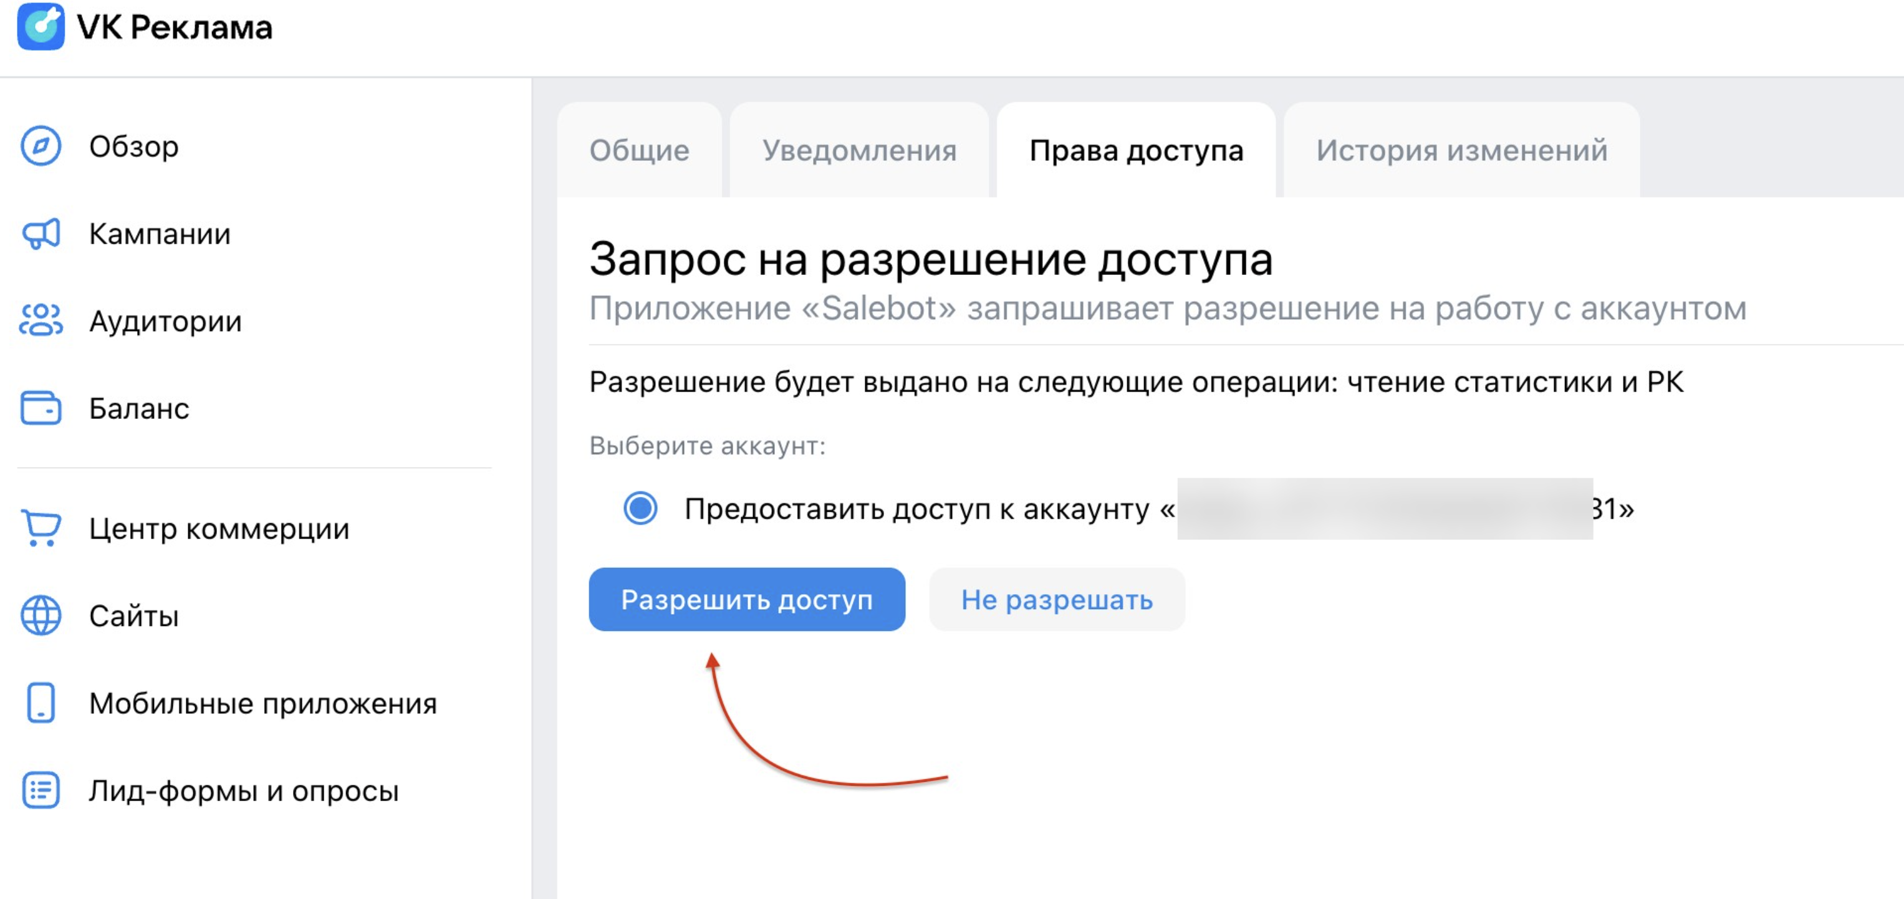
Task: Click the globe icon for Сайты
Action: (x=41, y=616)
